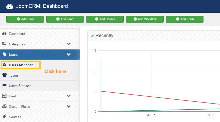Select the Users menu item
The height and width of the screenshot is (122, 220).
[40, 55]
